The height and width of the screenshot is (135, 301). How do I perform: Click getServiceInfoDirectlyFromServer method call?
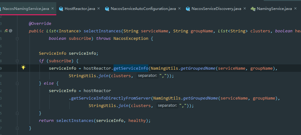pyautogui.click(x=111, y=98)
